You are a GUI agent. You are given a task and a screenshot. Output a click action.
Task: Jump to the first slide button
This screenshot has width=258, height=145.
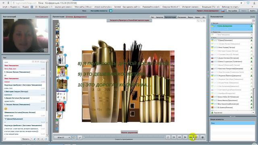(x=174, y=137)
